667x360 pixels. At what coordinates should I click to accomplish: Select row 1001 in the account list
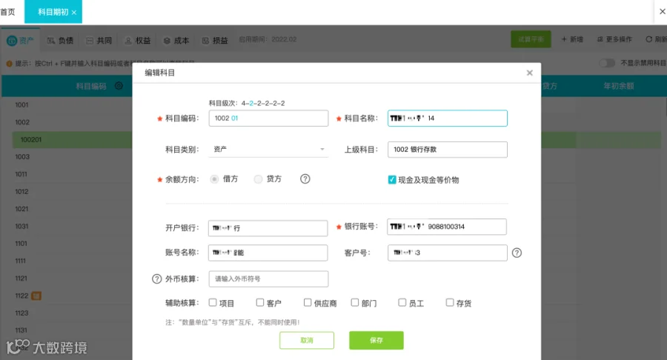(21, 104)
